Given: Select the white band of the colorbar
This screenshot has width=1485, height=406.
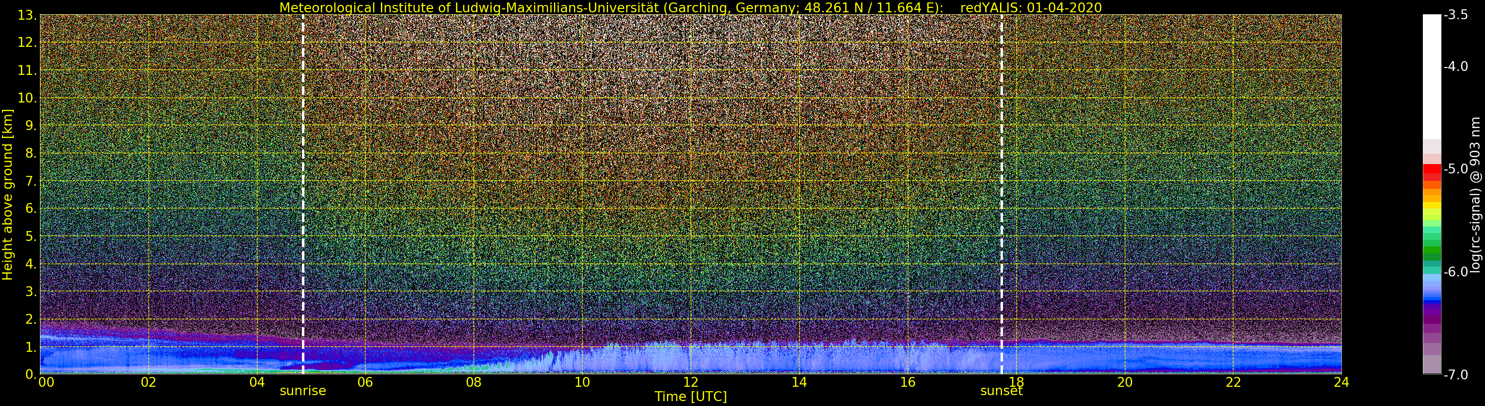Looking at the screenshot, I should [x=1432, y=76].
